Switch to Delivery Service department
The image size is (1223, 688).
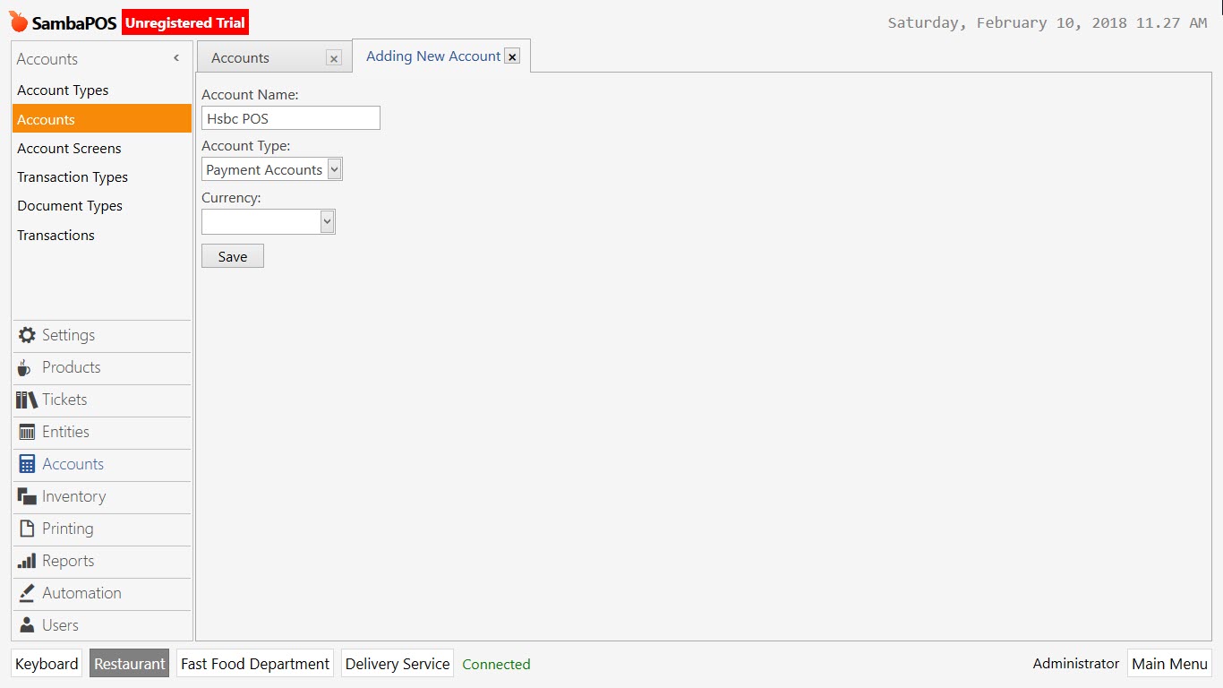[x=398, y=664]
